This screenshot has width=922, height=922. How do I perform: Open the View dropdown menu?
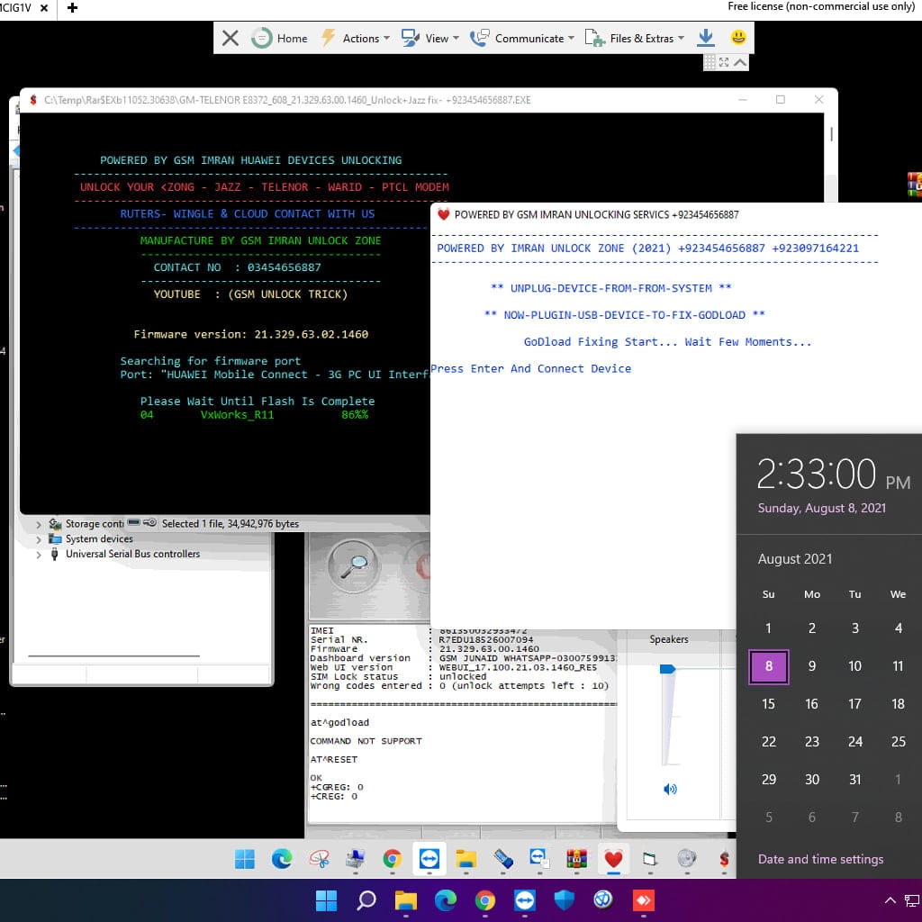coord(429,38)
